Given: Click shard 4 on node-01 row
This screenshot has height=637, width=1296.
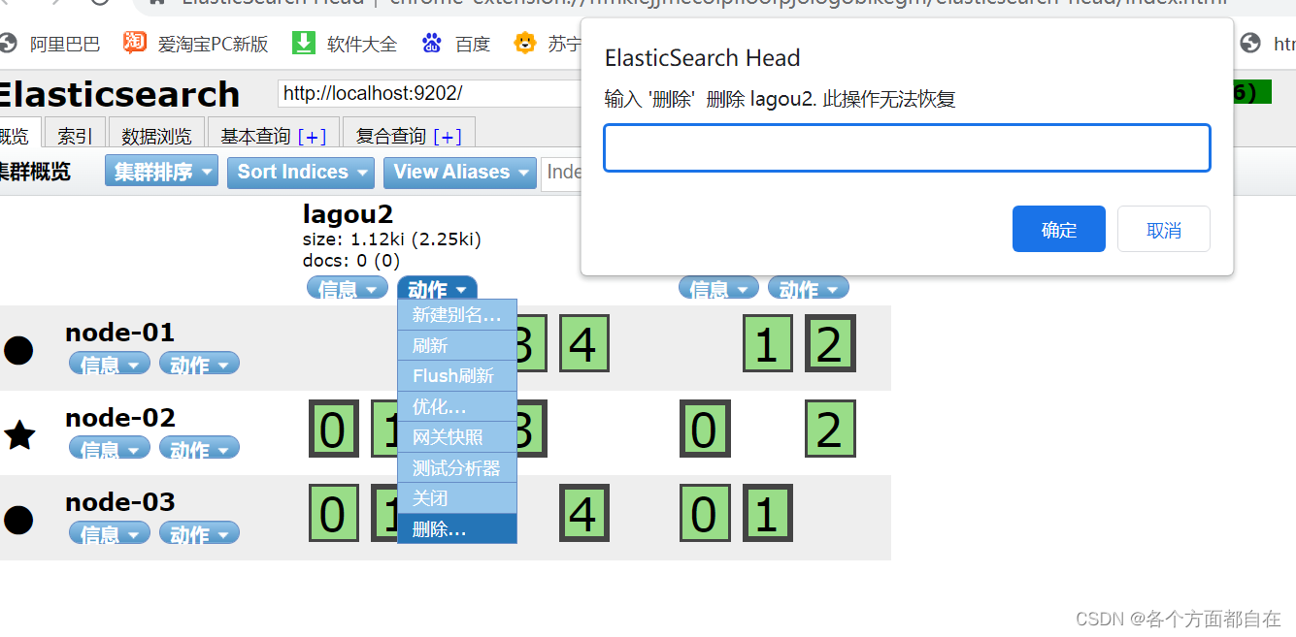Looking at the screenshot, I should (x=583, y=343).
